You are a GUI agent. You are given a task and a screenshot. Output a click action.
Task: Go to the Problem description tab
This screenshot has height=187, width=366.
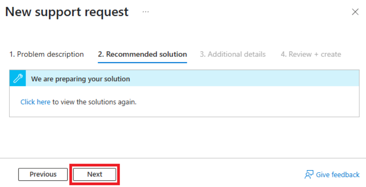(x=47, y=54)
